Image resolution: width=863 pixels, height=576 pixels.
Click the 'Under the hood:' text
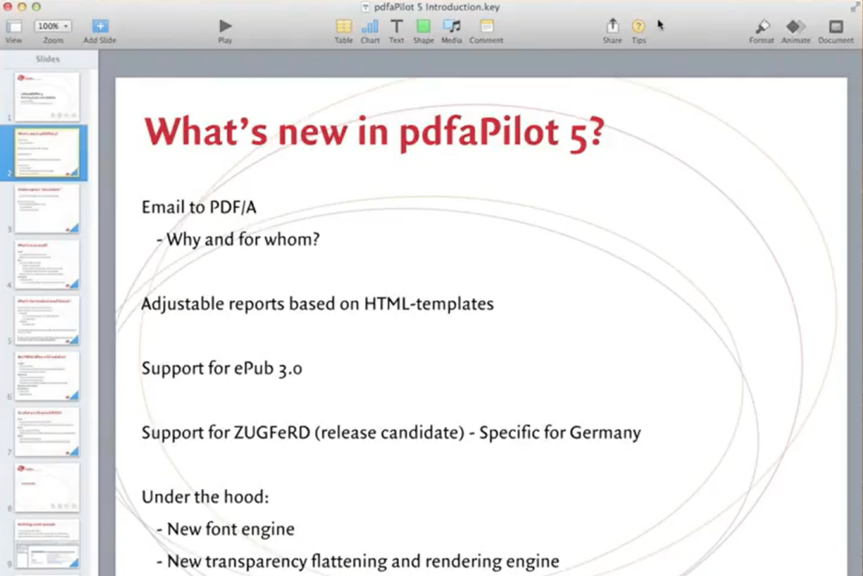coord(205,497)
